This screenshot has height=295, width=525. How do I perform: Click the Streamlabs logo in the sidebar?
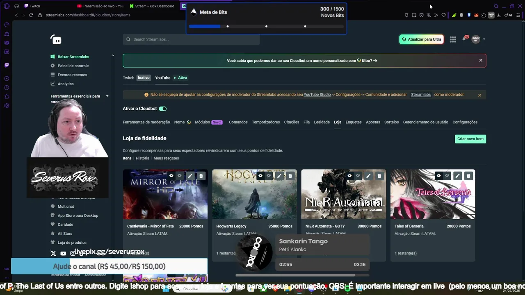pyautogui.click(x=56, y=39)
